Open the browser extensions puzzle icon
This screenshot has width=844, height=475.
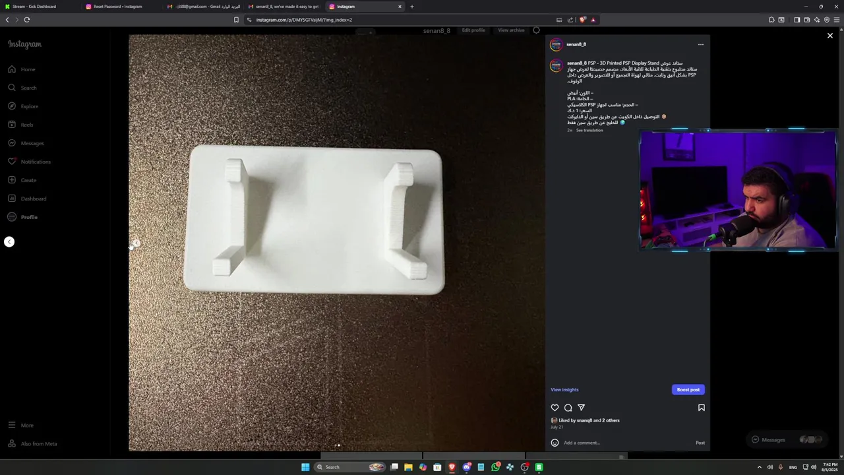tap(771, 20)
